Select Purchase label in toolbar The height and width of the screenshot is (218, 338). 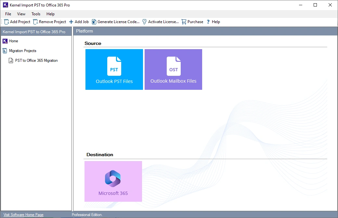tap(195, 22)
